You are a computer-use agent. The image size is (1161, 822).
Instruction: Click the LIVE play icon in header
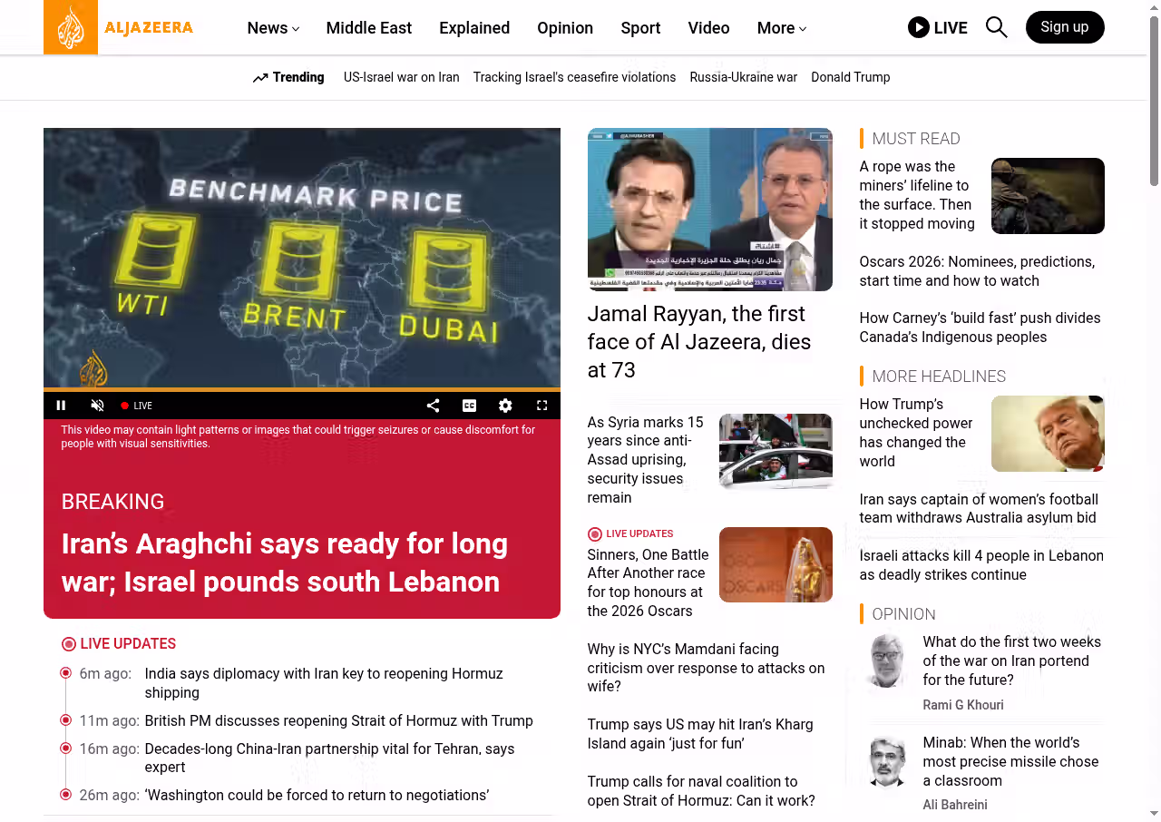919,27
